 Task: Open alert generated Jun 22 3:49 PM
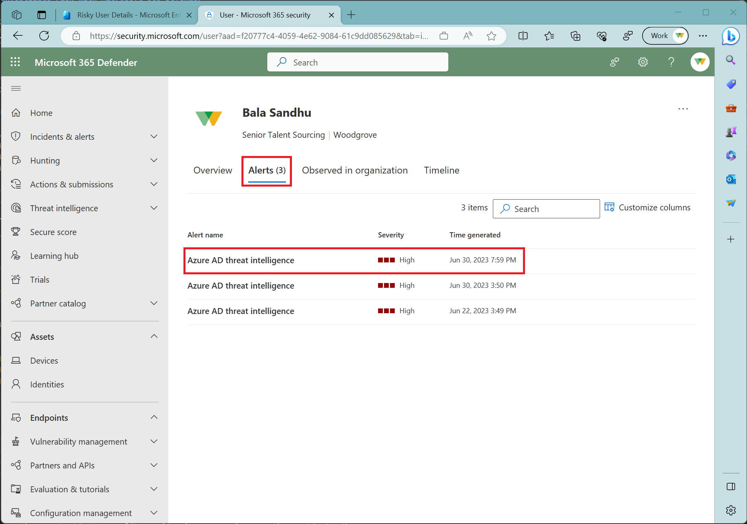point(441,311)
